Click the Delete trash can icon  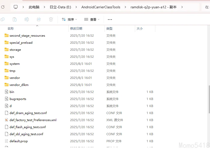tap(51, 19)
